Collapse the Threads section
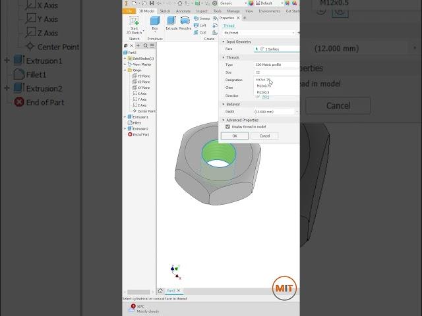The height and width of the screenshot is (316, 422). (x=223, y=57)
